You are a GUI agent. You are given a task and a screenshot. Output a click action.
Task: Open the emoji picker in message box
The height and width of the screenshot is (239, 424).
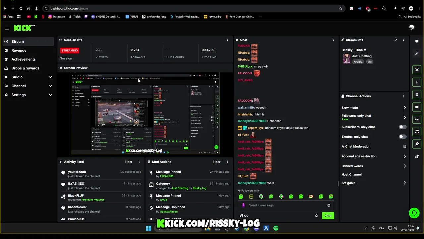(329, 205)
